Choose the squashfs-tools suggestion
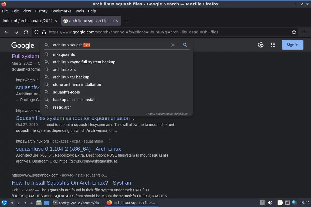311x207 pixels. [x=117, y=92]
